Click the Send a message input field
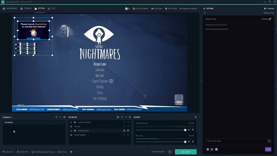The height and width of the screenshot is (156, 277). click(238, 142)
